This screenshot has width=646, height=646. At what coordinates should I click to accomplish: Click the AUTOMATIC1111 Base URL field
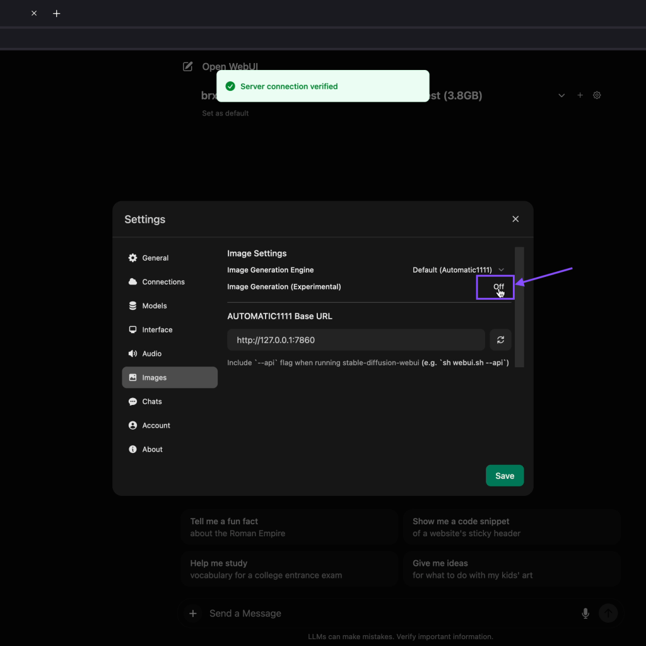356,340
